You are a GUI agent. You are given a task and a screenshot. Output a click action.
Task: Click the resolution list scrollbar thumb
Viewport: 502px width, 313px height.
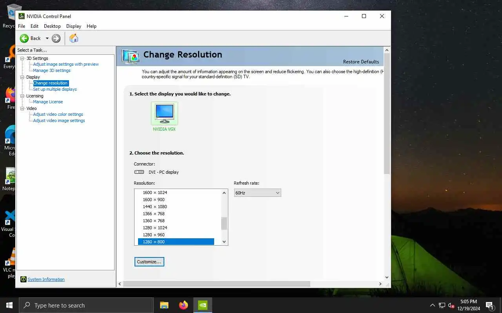click(x=224, y=223)
